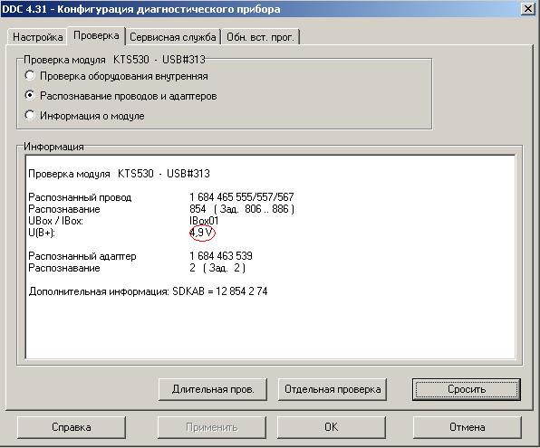
Task: Click the U(B+) value 4,9 V
Action: 201,233
